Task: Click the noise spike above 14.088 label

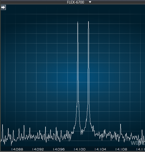Action: [19, 129]
